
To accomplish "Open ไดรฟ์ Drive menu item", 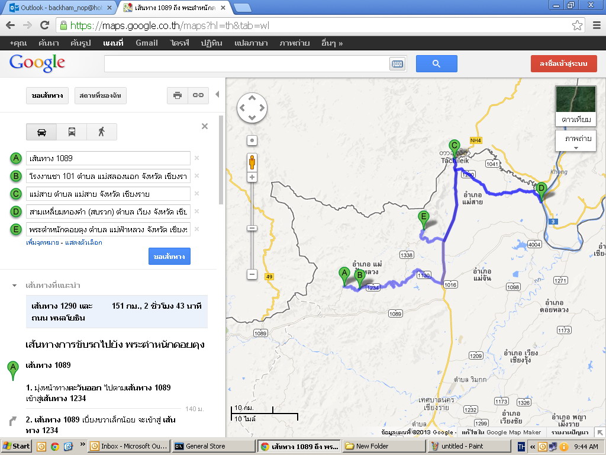I will [x=179, y=43].
